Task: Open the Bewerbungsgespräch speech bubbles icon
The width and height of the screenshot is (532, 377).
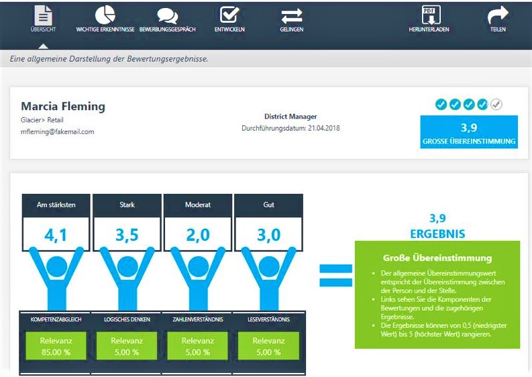Action: [166, 15]
